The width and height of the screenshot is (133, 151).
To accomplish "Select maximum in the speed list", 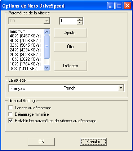I will click(x=26, y=31).
